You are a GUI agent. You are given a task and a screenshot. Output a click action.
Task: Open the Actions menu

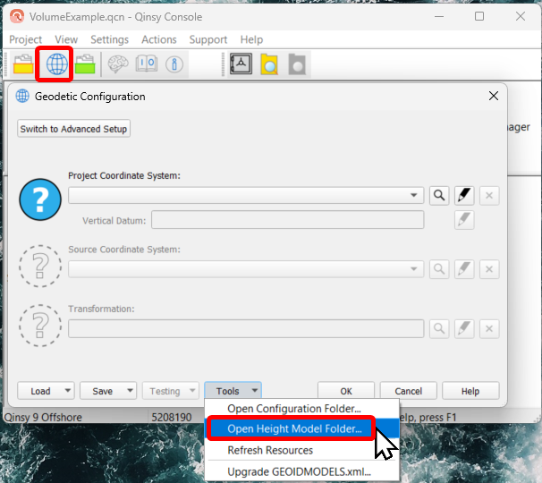[x=159, y=39]
